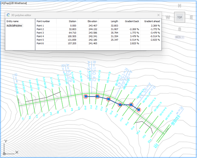Click the E compass direction on ViewCube
Viewport: 197px width, 158px height.
click(x=191, y=17)
